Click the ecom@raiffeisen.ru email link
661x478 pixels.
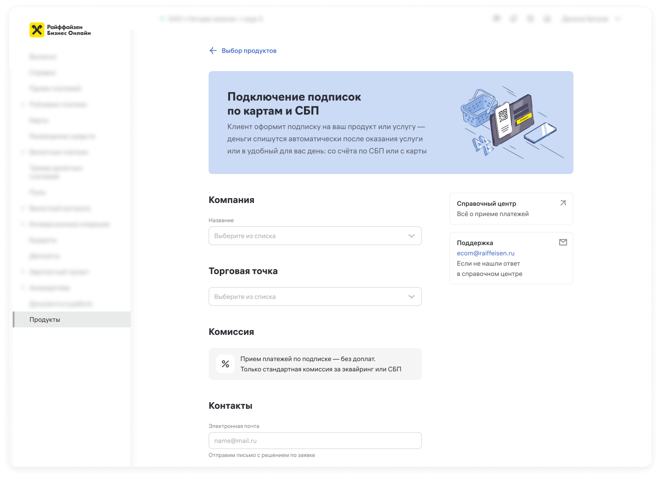485,253
